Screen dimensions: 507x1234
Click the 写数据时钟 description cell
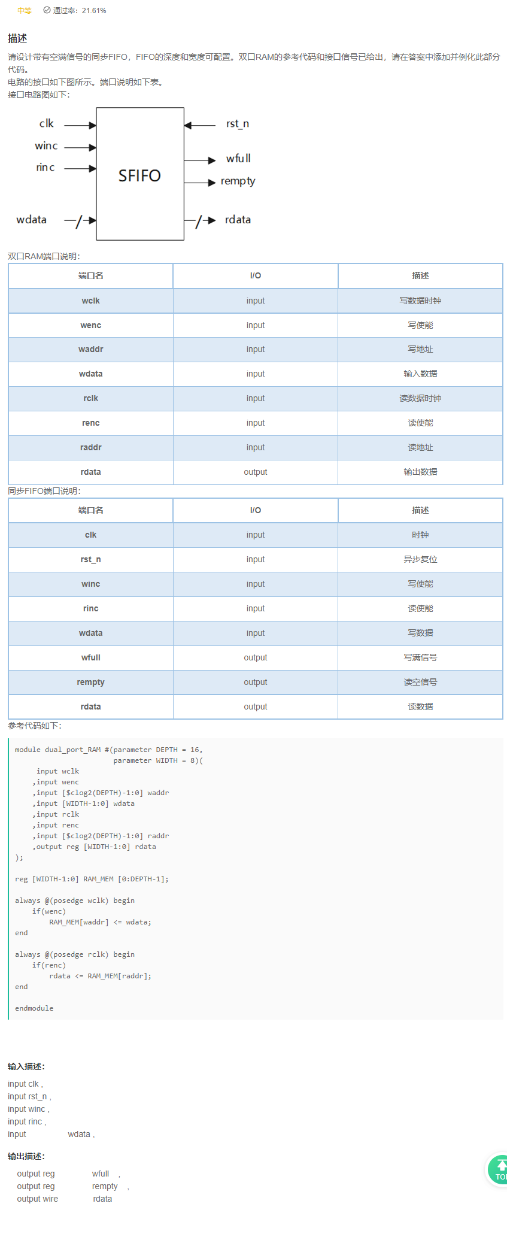point(420,301)
